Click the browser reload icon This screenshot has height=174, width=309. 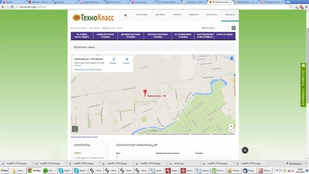point(12,7)
